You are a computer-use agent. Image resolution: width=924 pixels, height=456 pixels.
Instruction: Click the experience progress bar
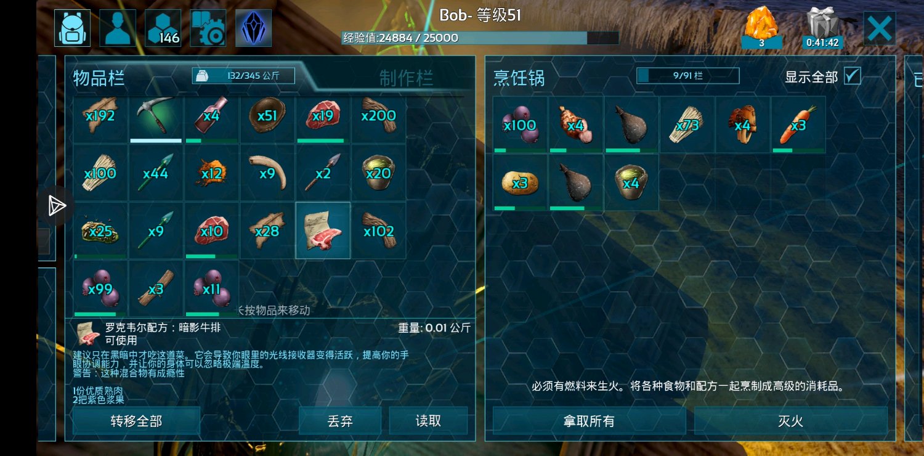click(x=480, y=38)
